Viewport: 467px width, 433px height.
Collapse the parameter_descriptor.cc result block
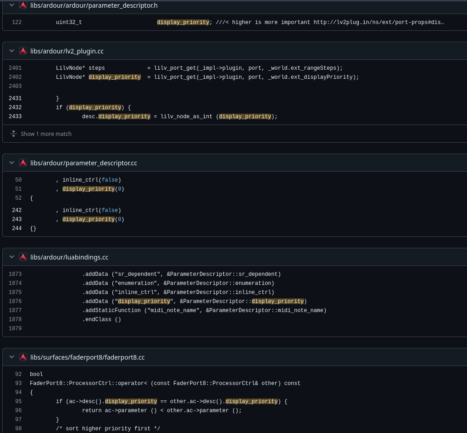[12, 163]
